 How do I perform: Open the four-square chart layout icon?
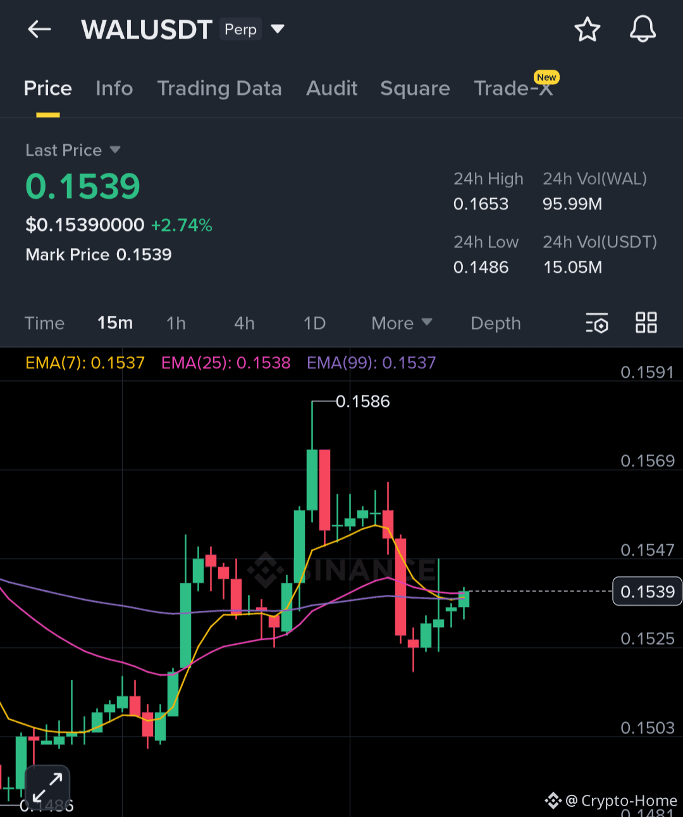(x=646, y=322)
